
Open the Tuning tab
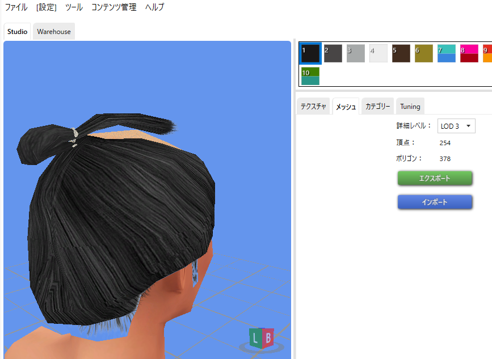click(x=410, y=106)
